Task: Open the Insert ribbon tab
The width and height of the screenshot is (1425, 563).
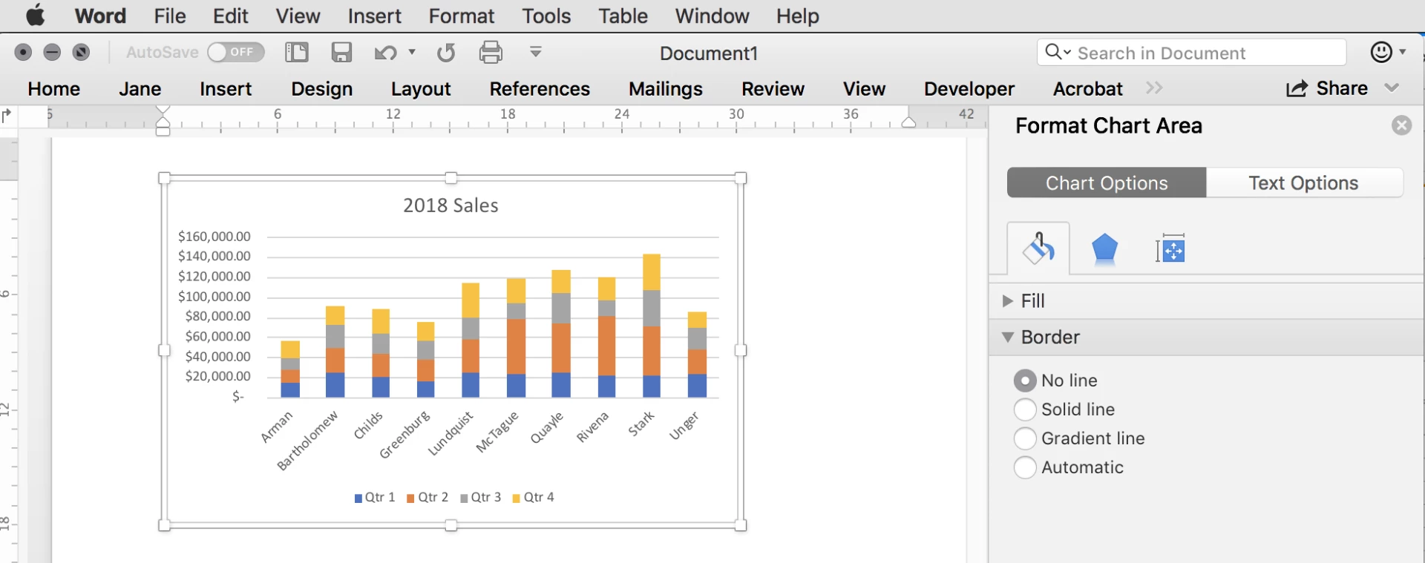Action: pos(226,89)
